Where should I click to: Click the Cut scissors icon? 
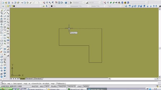click(x=22, y=3)
